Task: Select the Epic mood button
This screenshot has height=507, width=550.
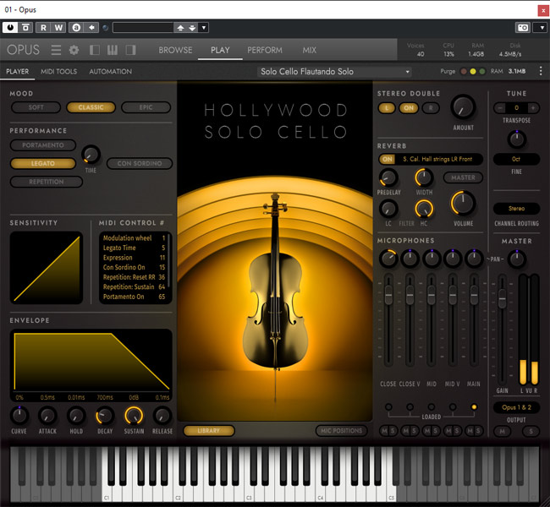Action: 146,107
